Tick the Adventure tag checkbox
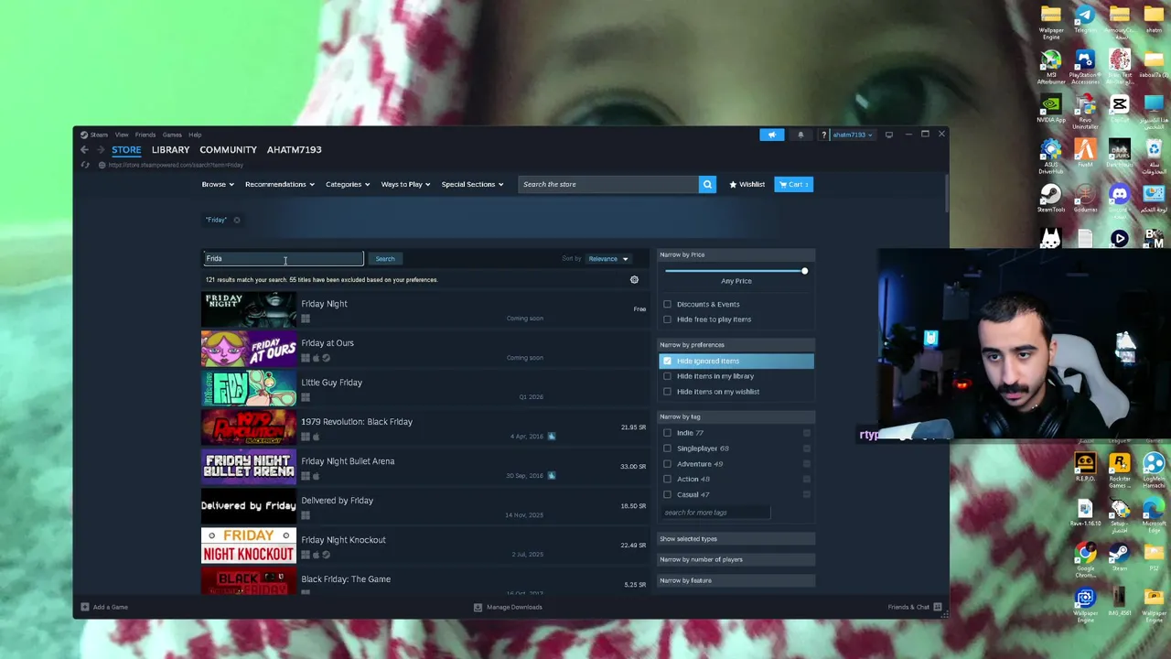1171x659 pixels. coord(667,464)
